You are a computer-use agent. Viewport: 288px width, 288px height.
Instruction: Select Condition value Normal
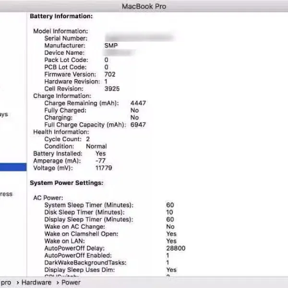pyautogui.click(x=96, y=146)
